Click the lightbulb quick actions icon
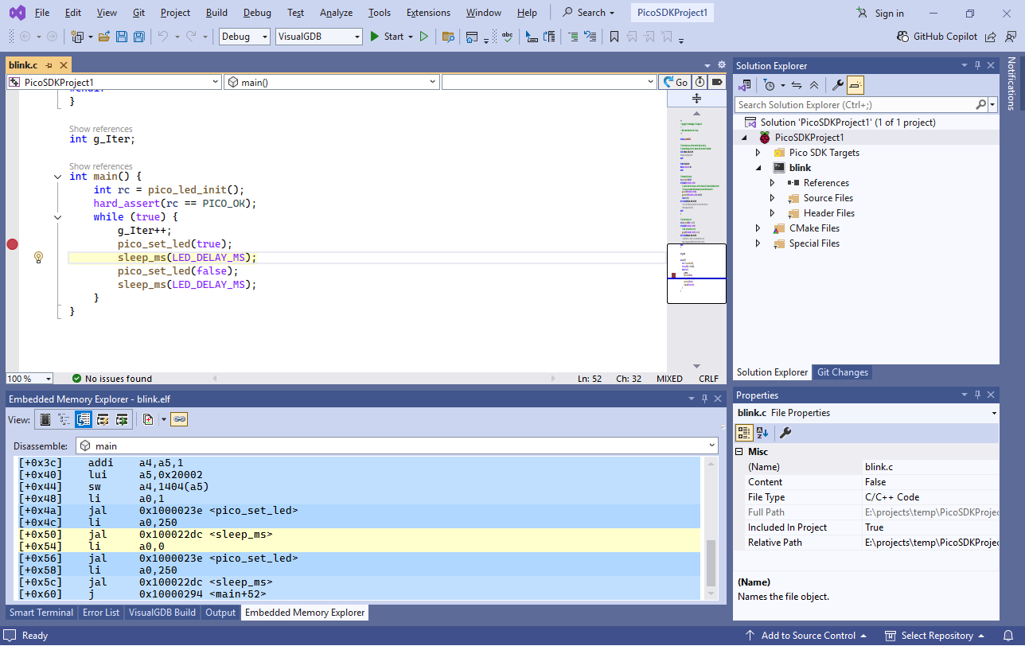 pyautogui.click(x=38, y=258)
